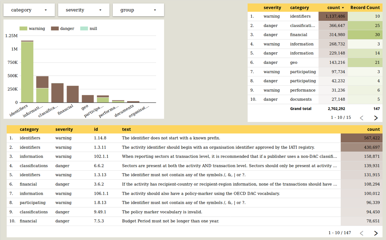Click count cell 78,651
The width and height of the screenshot is (386, 240).
(x=362, y=221)
